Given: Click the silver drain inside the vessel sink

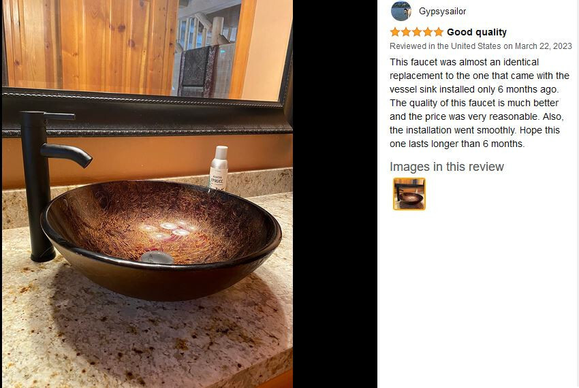Looking at the screenshot, I should tap(157, 257).
